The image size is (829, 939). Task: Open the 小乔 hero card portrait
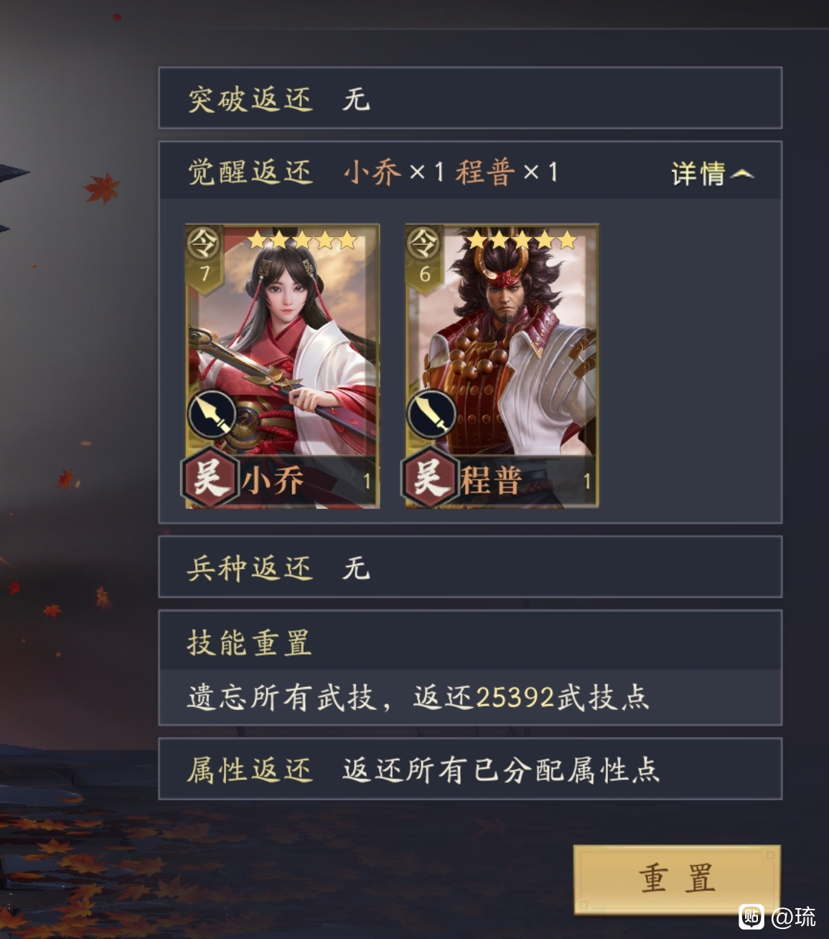282,366
